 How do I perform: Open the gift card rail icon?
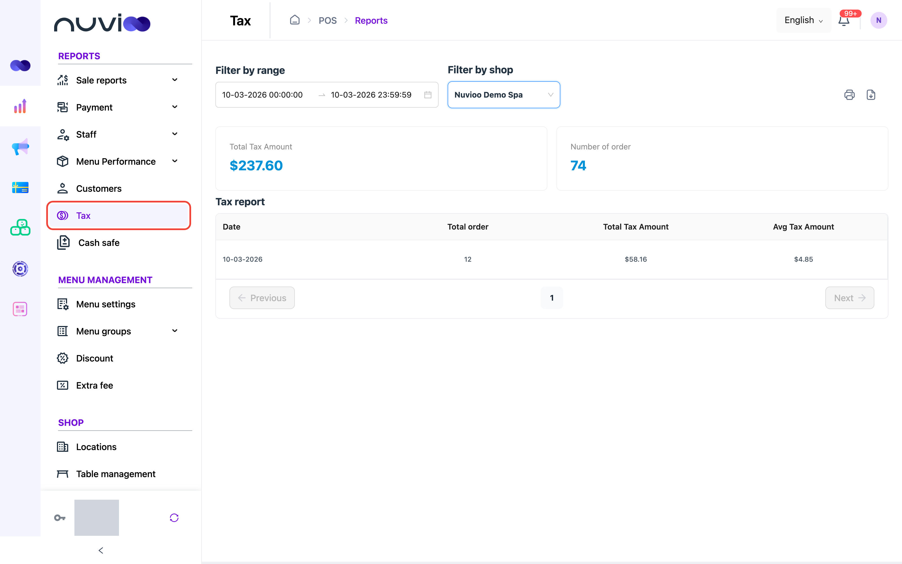(x=20, y=187)
